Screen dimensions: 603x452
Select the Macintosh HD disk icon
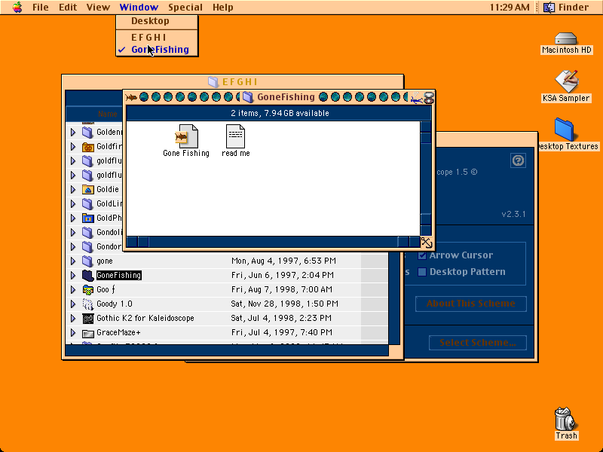point(566,38)
